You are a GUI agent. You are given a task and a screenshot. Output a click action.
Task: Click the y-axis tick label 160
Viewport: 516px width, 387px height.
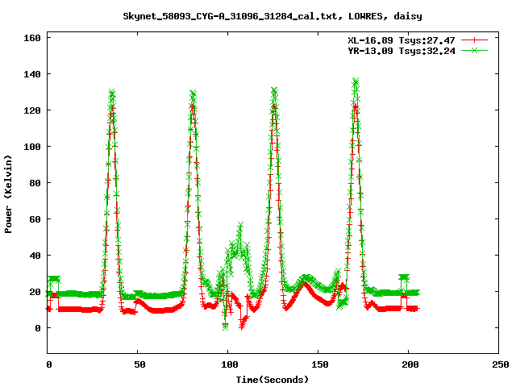coord(32,38)
